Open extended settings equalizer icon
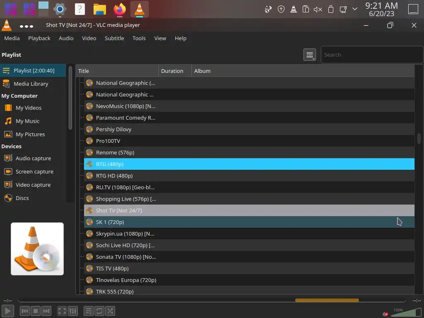Screen dimensions: 424x318 click(x=73, y=311)
